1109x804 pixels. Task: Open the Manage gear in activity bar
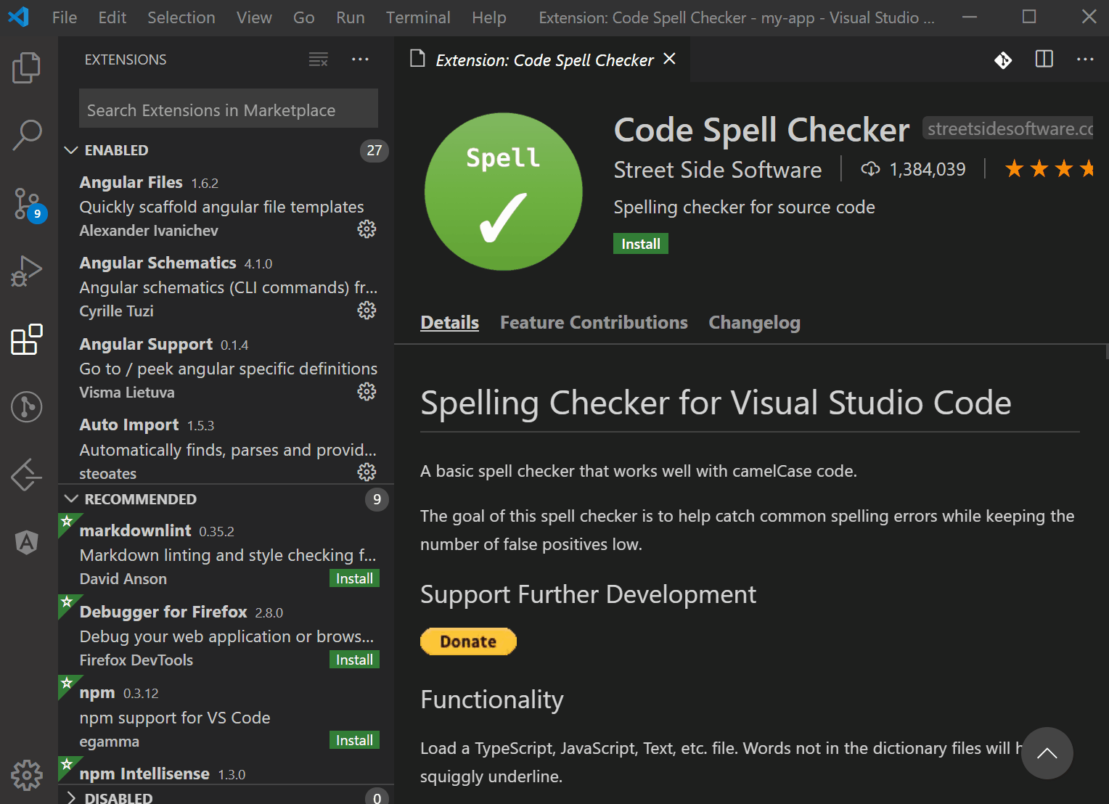(27, 775)
